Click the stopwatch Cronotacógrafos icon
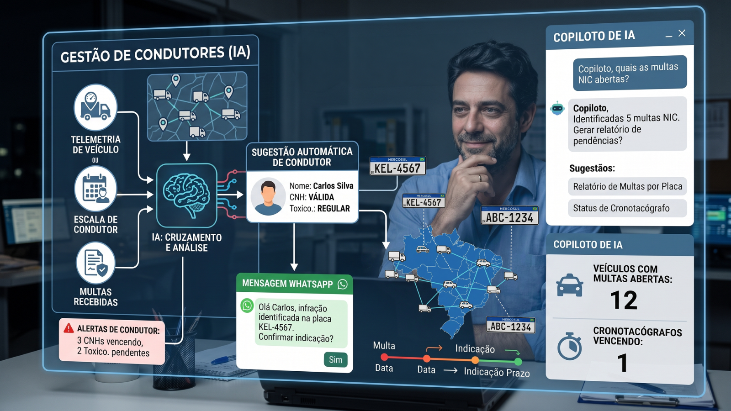731x411 pixels. [x=570, y=346]
